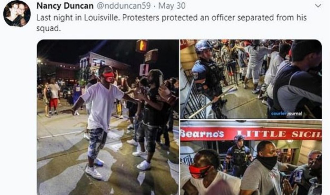Click the orange pedestrian hand signal
The image size is (330, 195).
[x=142, y=45]
